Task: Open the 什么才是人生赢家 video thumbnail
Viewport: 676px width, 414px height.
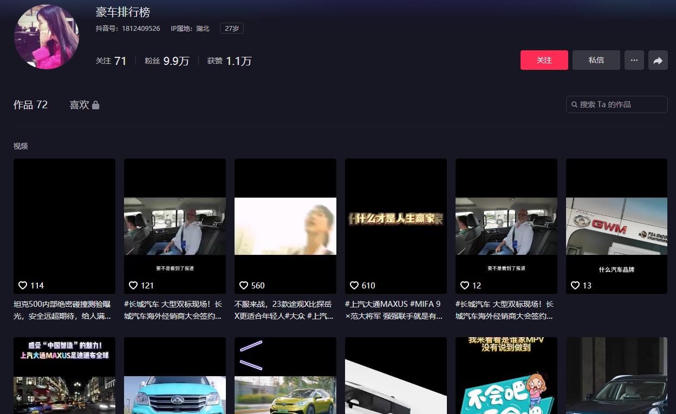Action: point(396,226)
